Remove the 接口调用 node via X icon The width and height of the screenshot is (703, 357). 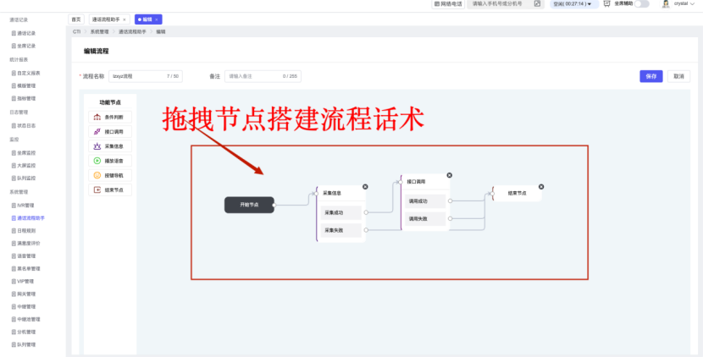coord(449,175)
